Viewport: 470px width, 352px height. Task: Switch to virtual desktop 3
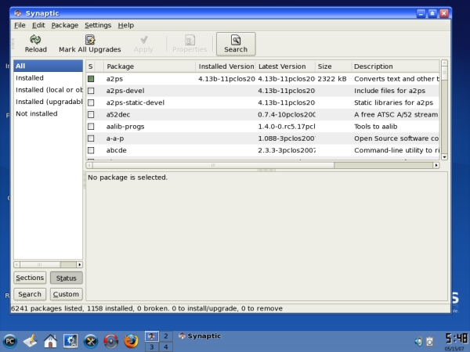coord(152,347)
